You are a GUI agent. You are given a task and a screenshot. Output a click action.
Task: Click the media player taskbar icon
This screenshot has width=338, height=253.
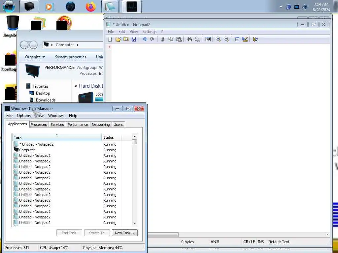click(49, 7)
